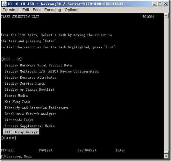Click F4=List function key label
The height and width of the screenshot is (161, 171).
pos(46,150)
